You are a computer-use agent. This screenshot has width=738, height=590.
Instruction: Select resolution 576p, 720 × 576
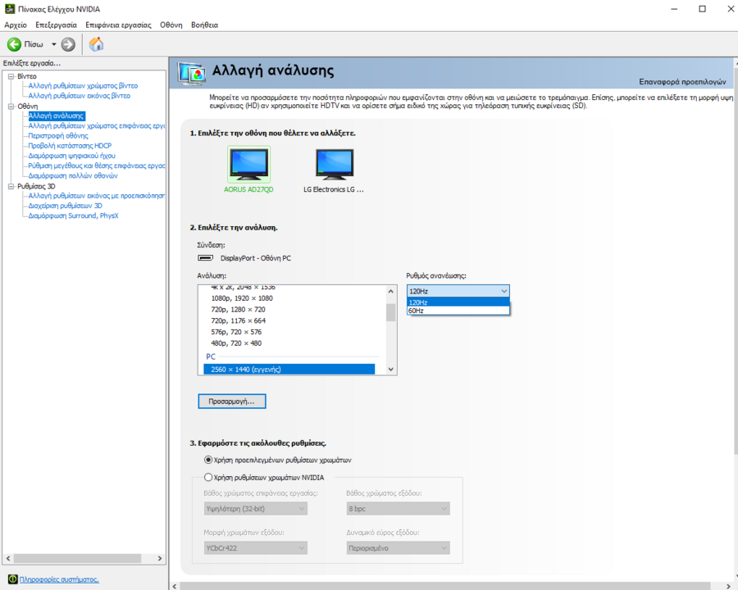click(236, 332)
